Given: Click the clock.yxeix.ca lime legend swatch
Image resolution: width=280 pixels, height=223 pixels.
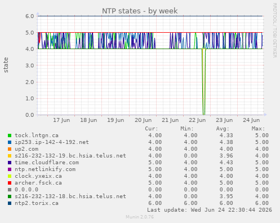Looking at the screenshot, I should 10,176.
